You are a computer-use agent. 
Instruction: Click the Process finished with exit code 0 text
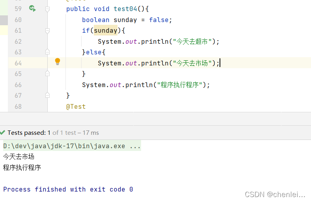68,189
